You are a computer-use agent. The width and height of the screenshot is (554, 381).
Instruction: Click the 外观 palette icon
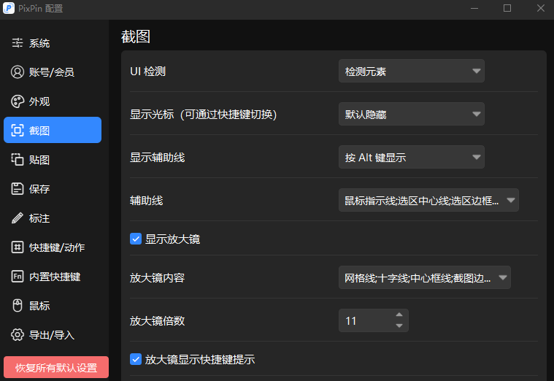point(18,101)
